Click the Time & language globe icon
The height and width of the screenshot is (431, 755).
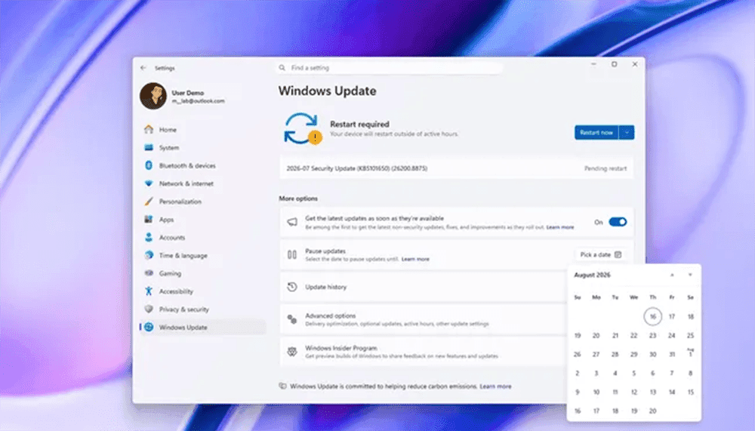(x=149, y=255)
